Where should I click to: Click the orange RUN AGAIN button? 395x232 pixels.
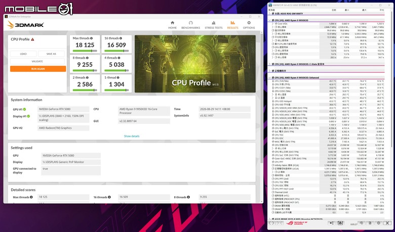point(38,69)
